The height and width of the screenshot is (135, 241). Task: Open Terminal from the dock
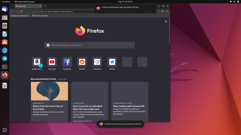click(5, 67)
